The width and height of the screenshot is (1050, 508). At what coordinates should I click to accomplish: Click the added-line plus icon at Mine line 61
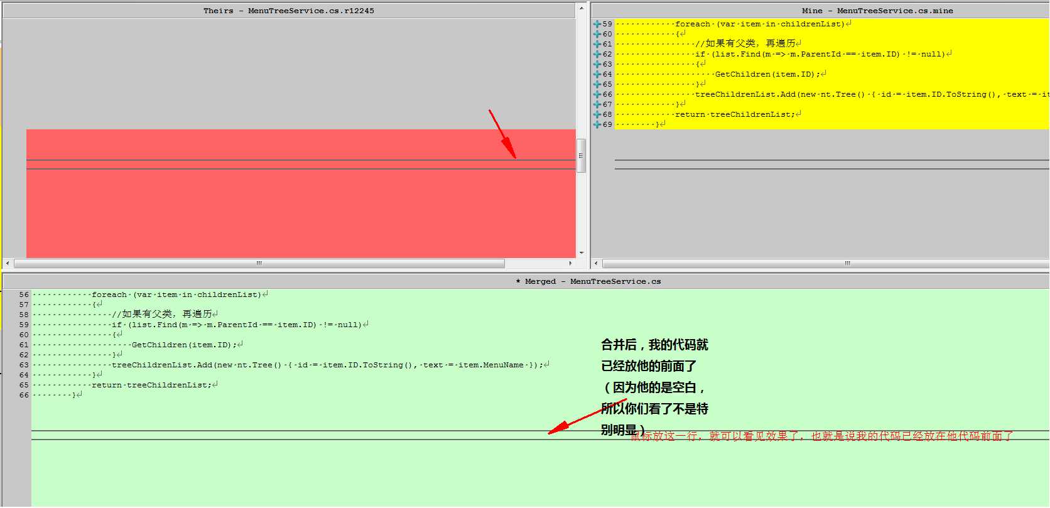coord(597,44)
